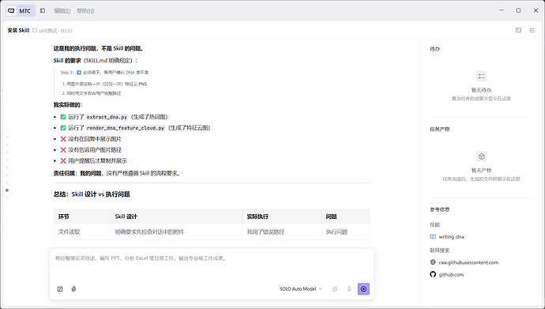
Task: Click the red X before 没有告诉用户图片路径
Action: click(63, 150)
